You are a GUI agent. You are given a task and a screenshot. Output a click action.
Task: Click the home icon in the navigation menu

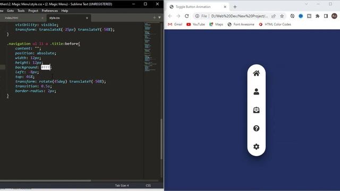[256, 73]
